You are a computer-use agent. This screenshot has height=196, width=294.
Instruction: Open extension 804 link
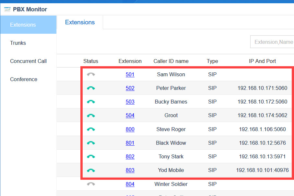tap(130, 184)
